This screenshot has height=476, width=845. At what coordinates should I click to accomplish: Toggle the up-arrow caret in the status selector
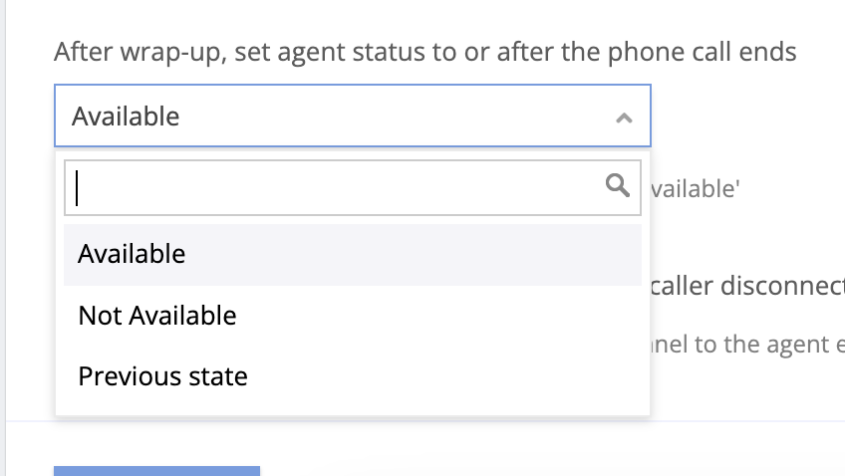[x=624, y=118]
